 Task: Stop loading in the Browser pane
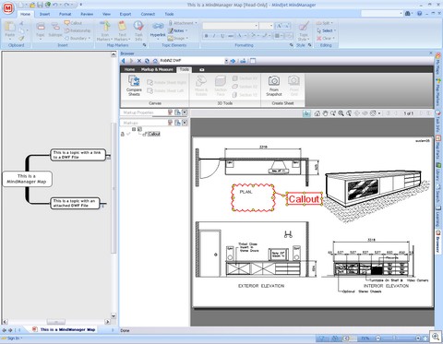[139, 61]
